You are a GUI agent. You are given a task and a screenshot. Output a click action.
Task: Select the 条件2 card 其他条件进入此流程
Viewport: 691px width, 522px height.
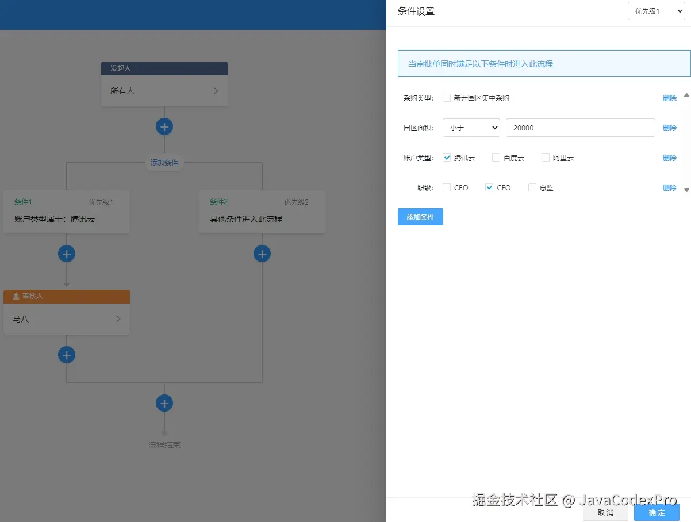(x=262, y=212)
